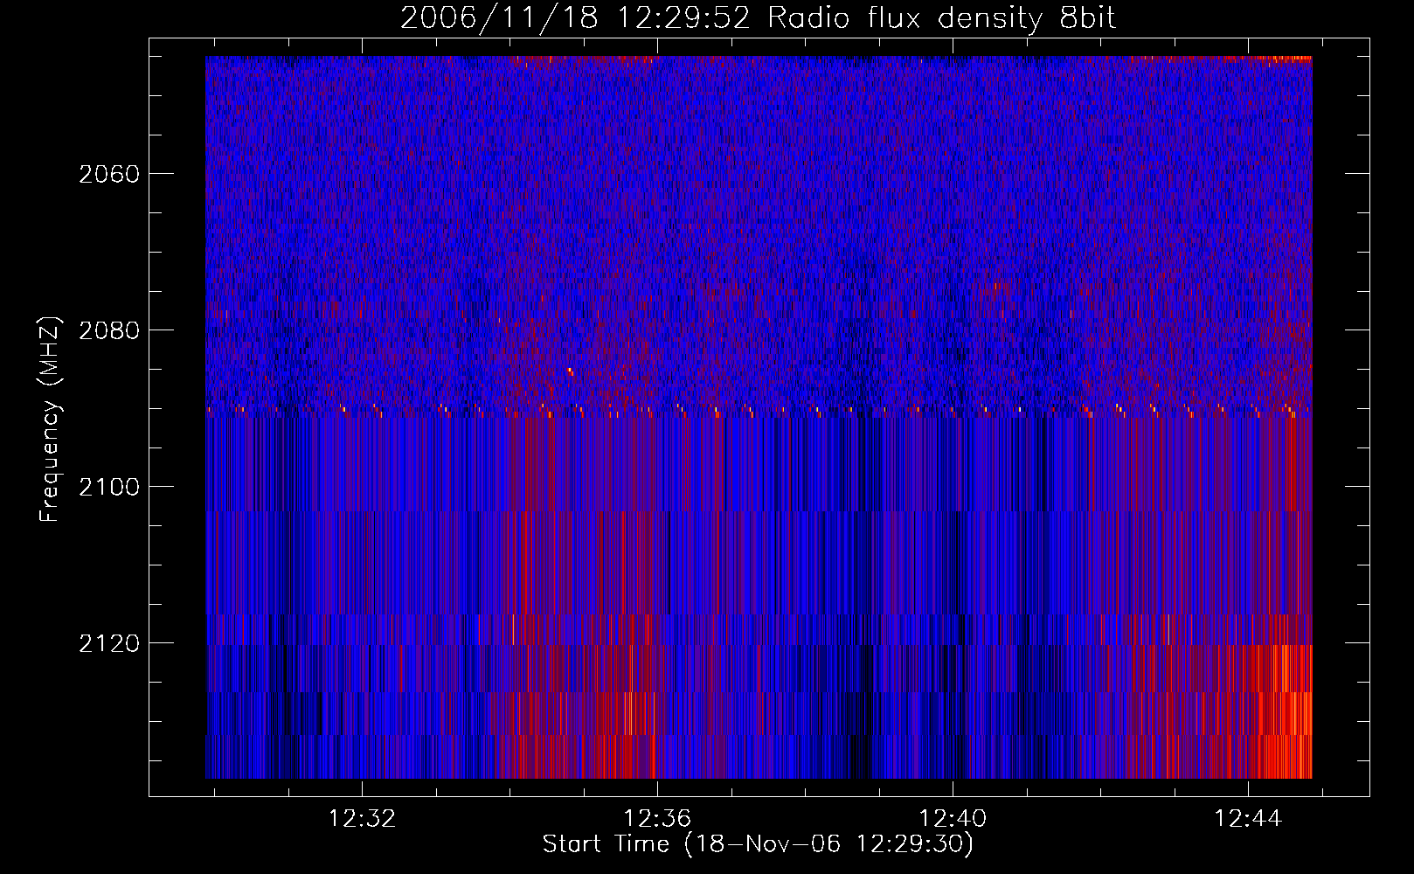Screen dimensions: 1414x874
Task: Select the 2080 frequency axis label
Action: tap(109, 330)
